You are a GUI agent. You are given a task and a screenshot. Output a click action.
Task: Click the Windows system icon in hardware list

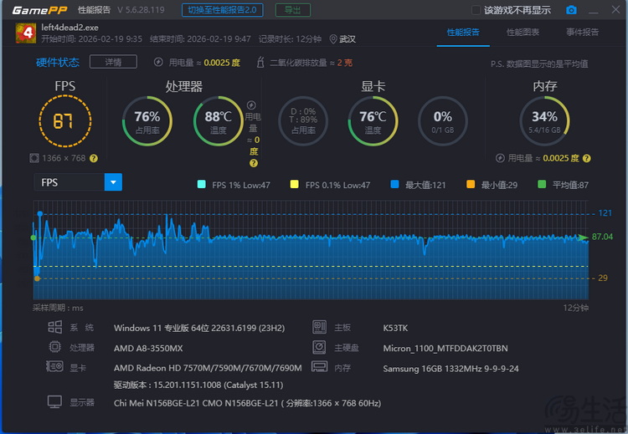(54, 327)
